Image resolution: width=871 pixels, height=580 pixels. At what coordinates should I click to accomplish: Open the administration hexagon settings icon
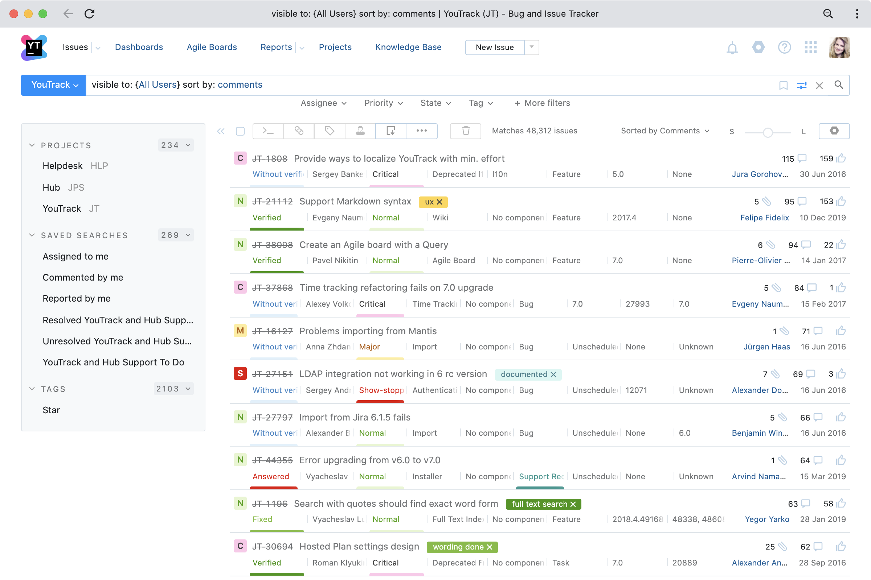point(758,47)
